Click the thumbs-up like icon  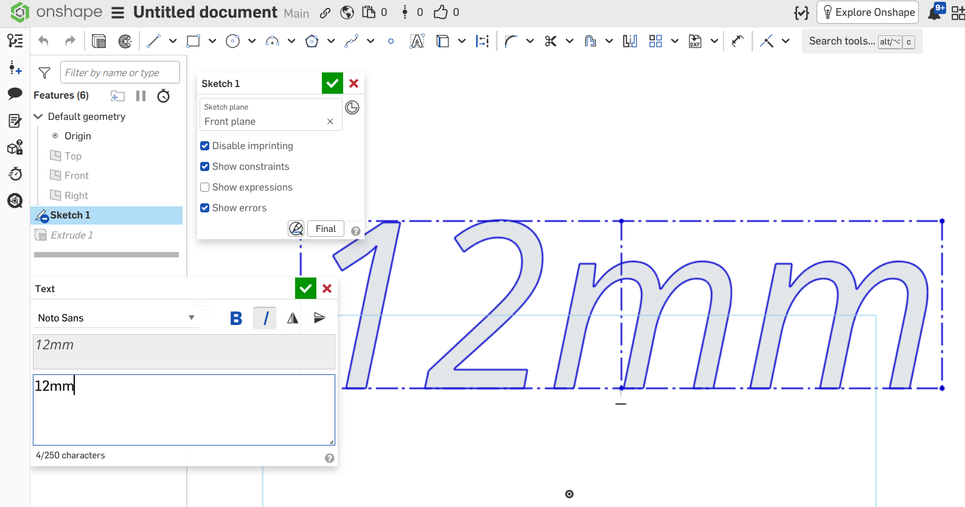[x=441, y=12]
